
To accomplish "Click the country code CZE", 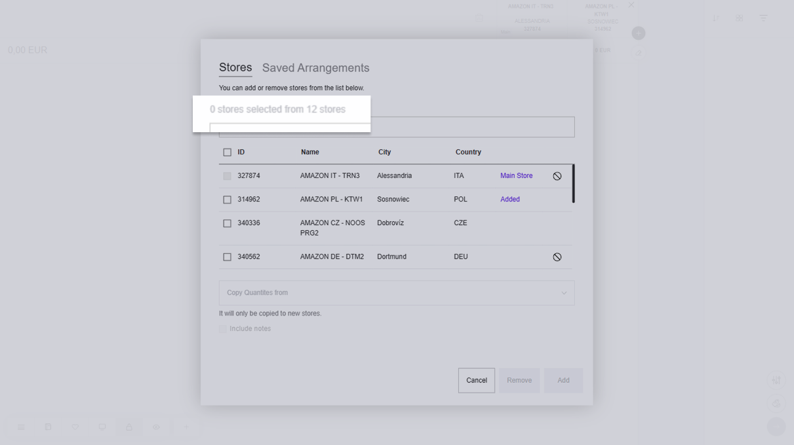I will coord(460,223).
